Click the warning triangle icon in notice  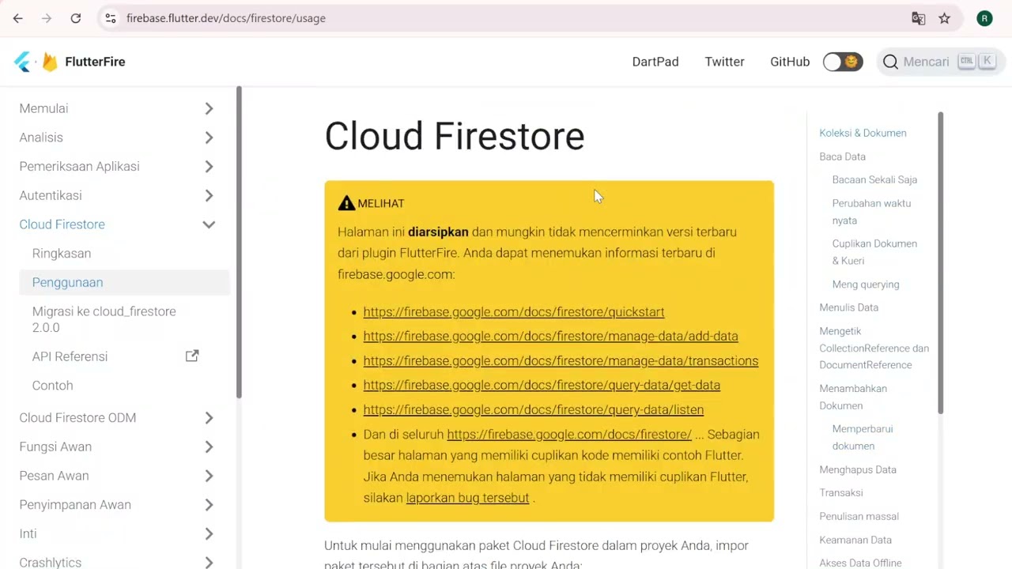(x=346, y=203)
